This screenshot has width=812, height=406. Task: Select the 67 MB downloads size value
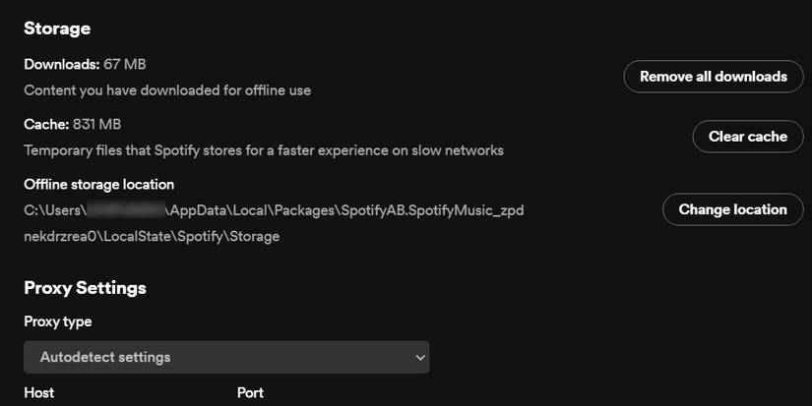pyautogui.click(x=125, y=64)
